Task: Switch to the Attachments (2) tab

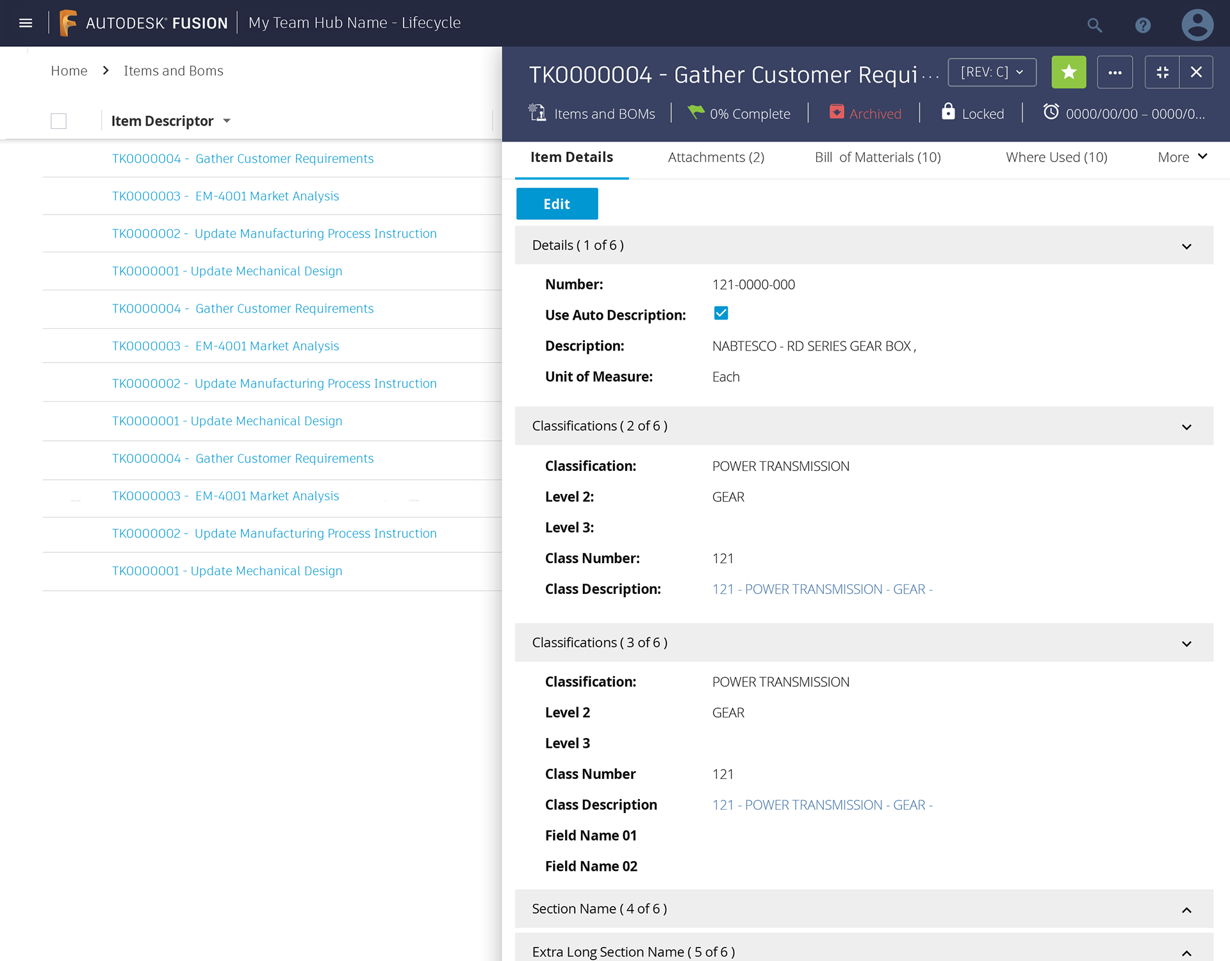Action: (716, 158)
